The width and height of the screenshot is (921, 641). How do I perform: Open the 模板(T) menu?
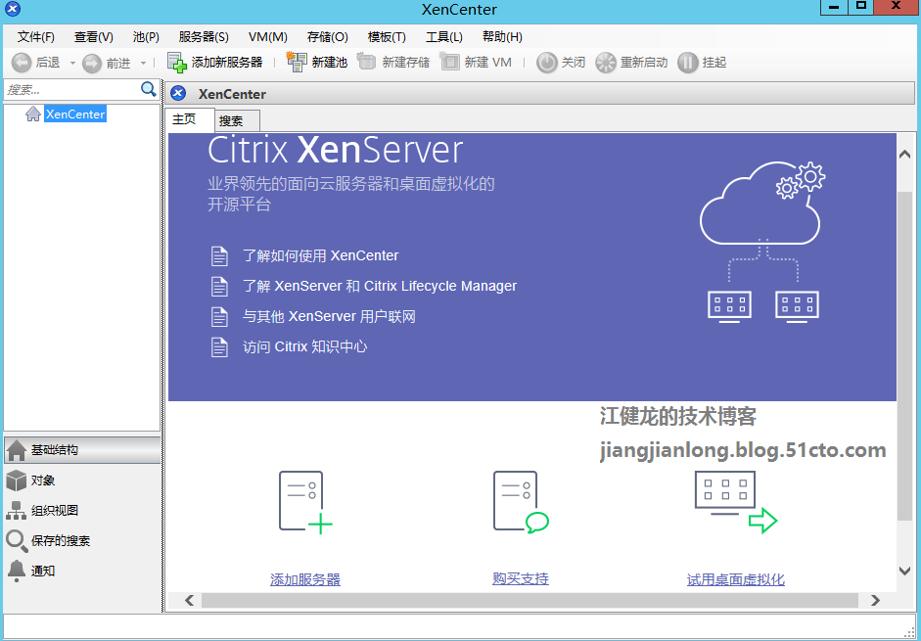click(x=387, y=37)
